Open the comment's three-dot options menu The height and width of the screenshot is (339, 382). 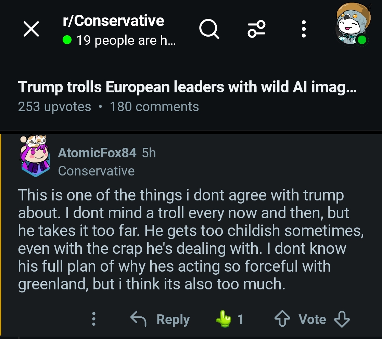(x=93, y=319)
